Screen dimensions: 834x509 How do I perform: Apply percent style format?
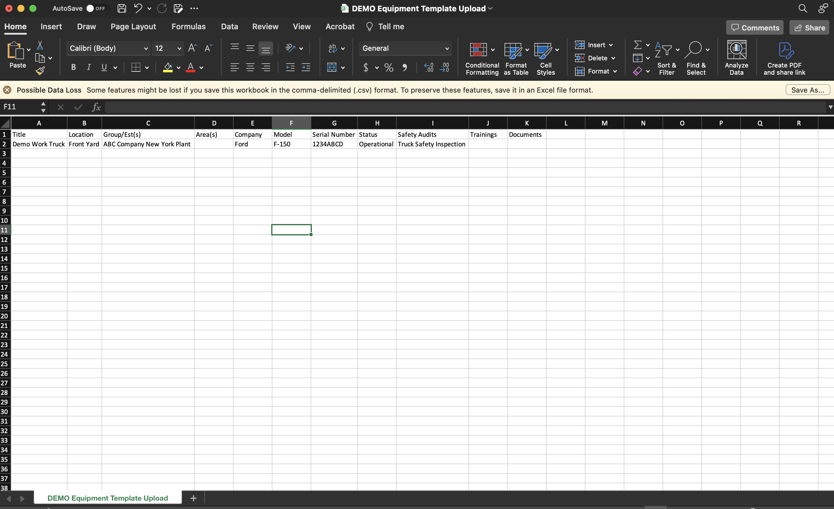coord(389,68)
